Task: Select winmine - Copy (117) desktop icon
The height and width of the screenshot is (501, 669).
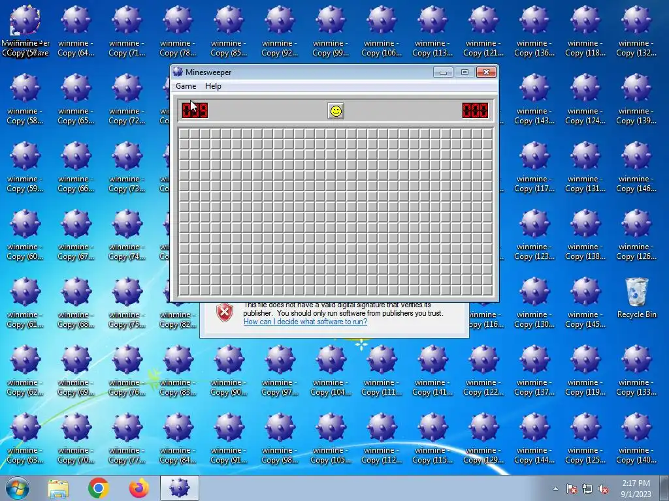Action: (534, 166)
